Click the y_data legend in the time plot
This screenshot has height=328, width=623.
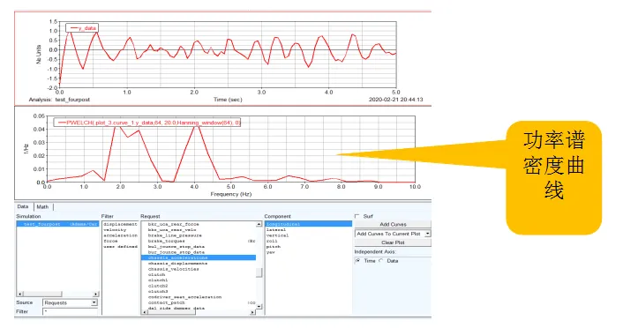coord(82,28)
